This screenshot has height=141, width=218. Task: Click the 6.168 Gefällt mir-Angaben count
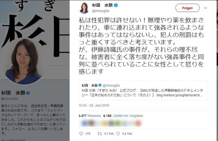123,116
